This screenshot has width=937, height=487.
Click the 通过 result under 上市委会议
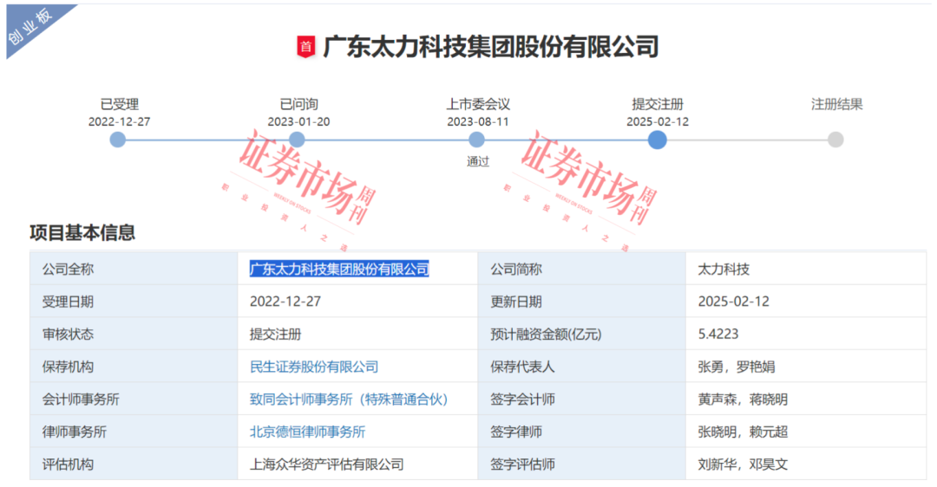click(x=477, y=161)
